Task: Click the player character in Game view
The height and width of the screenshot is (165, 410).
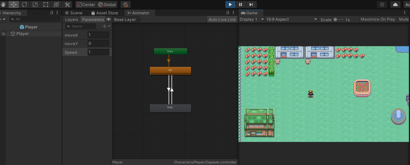Action: pyautogui.click(x=310, y=94)
